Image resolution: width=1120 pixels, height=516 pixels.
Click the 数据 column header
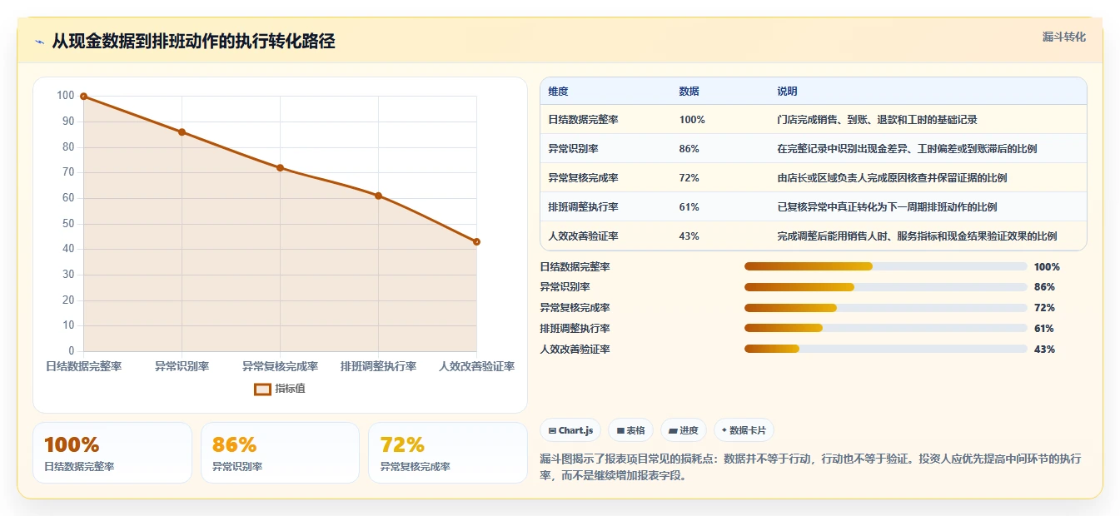click(x=689, y=92)
